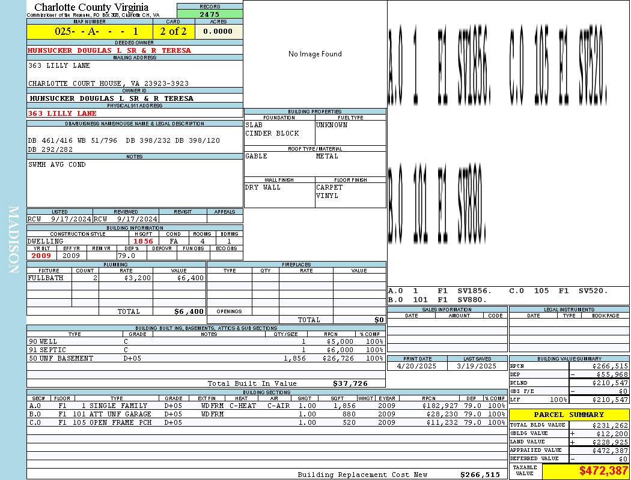This screenshot has height=480, width=631.
Task: Click the taxable value $472,387
Action: 603,471
